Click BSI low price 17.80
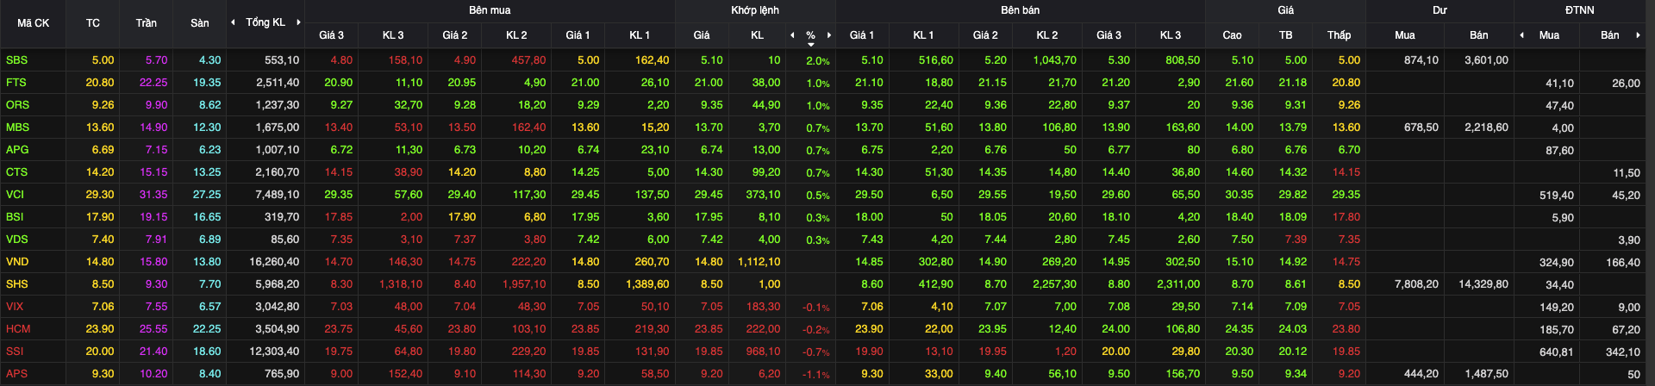 click(x=1346, y=217)
